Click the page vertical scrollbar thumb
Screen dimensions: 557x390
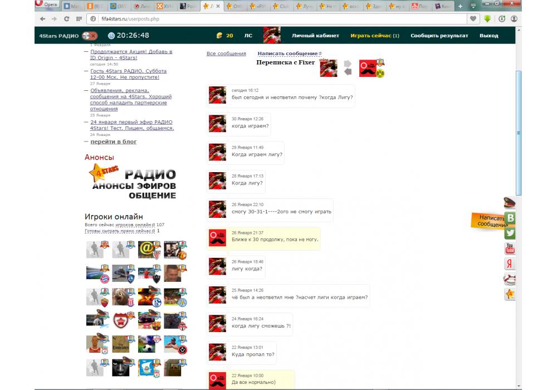[x=519, y=133]
